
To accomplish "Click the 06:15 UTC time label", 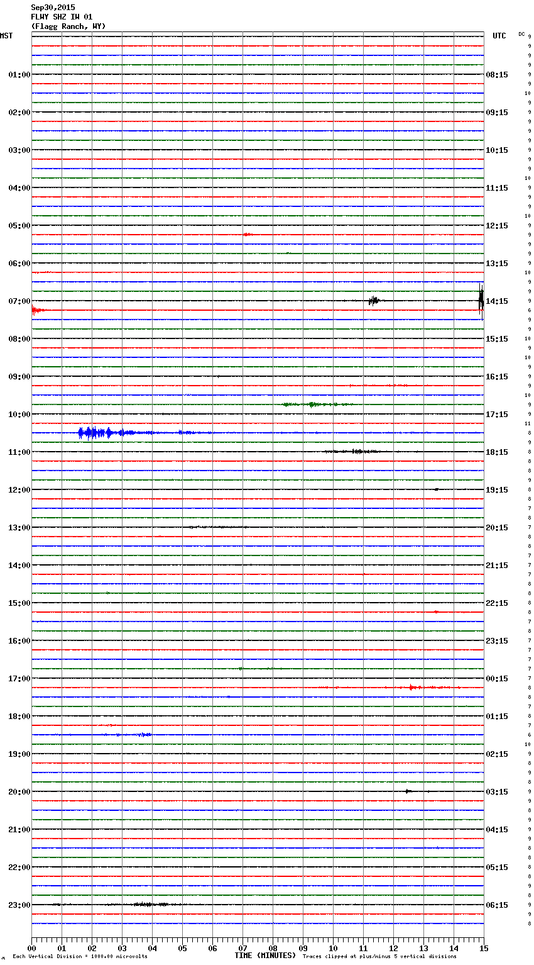I will click(497, 905).
